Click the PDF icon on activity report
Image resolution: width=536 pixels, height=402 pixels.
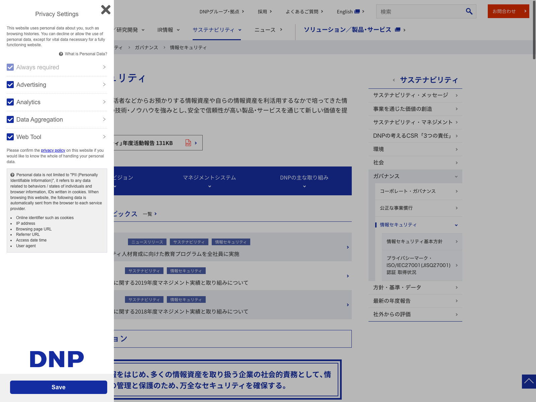(188, 143)
